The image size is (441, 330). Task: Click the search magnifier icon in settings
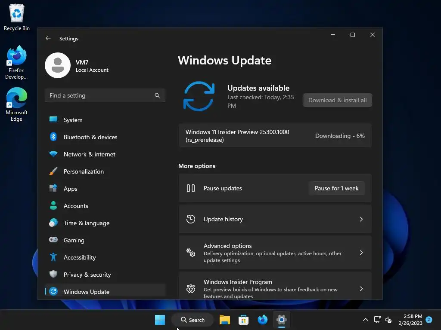tap(157, 95)
